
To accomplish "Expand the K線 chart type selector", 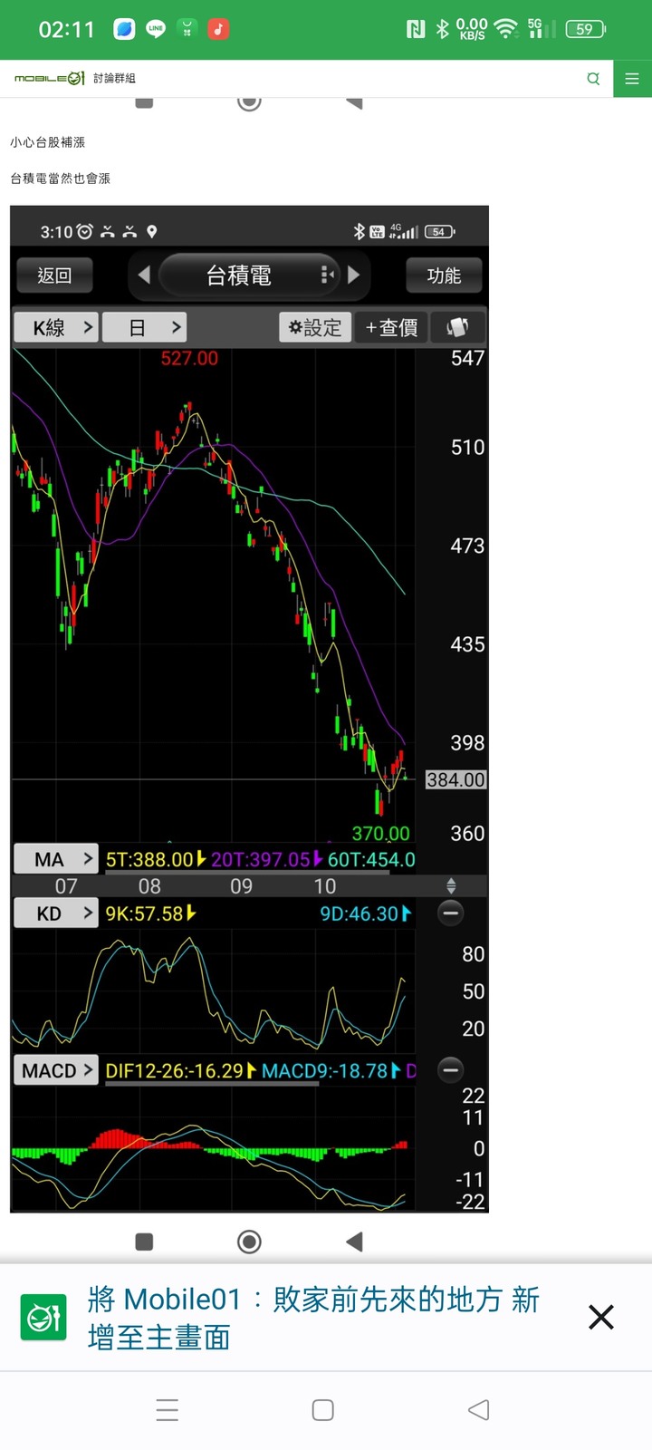I will [x=55, y=327].
